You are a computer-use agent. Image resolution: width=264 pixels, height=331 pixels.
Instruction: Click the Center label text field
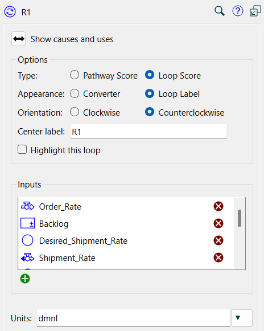coord(148,131)
